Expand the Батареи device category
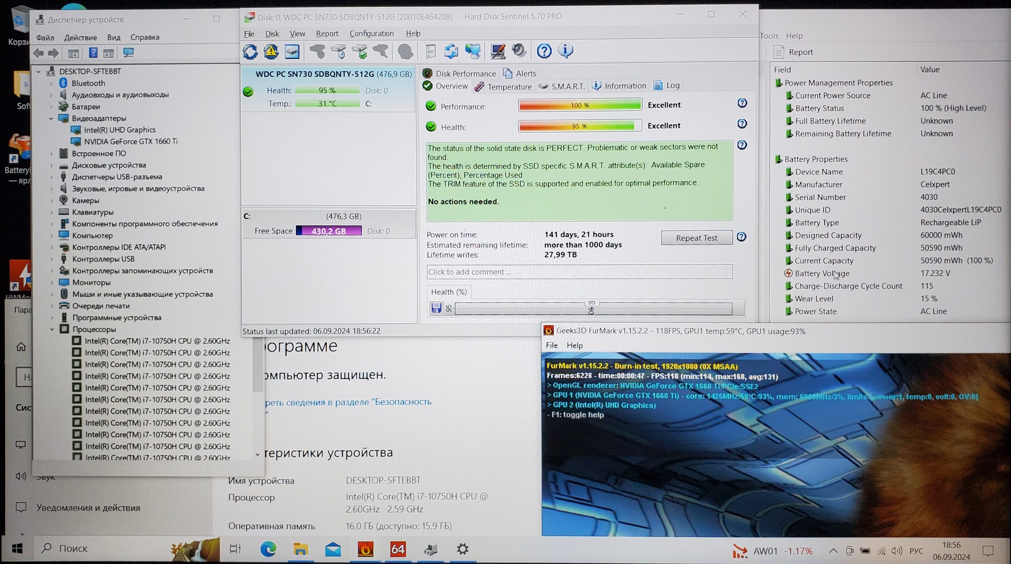Viewport: 1011px width, 564px height. (x=51, y=106)
